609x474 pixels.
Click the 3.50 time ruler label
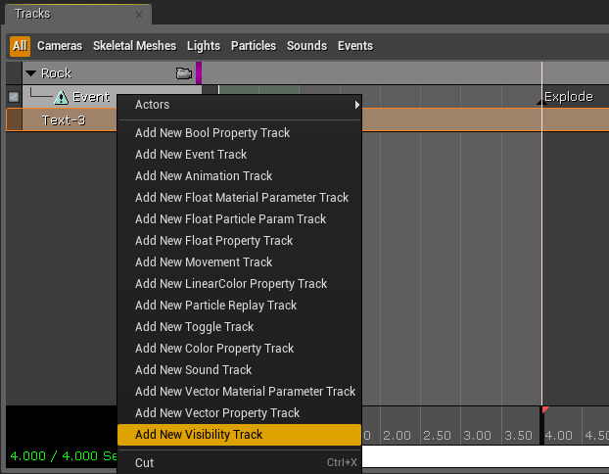[x=518, y=436]
